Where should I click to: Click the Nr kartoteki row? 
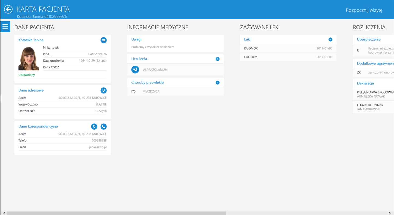tap(75, 48)
